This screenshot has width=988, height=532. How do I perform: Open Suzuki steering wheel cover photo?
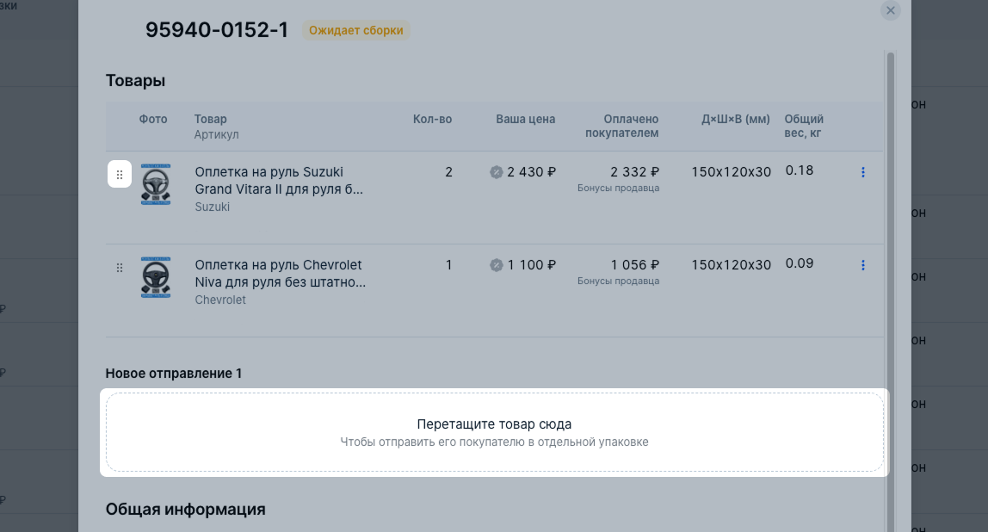click(156, 184)
